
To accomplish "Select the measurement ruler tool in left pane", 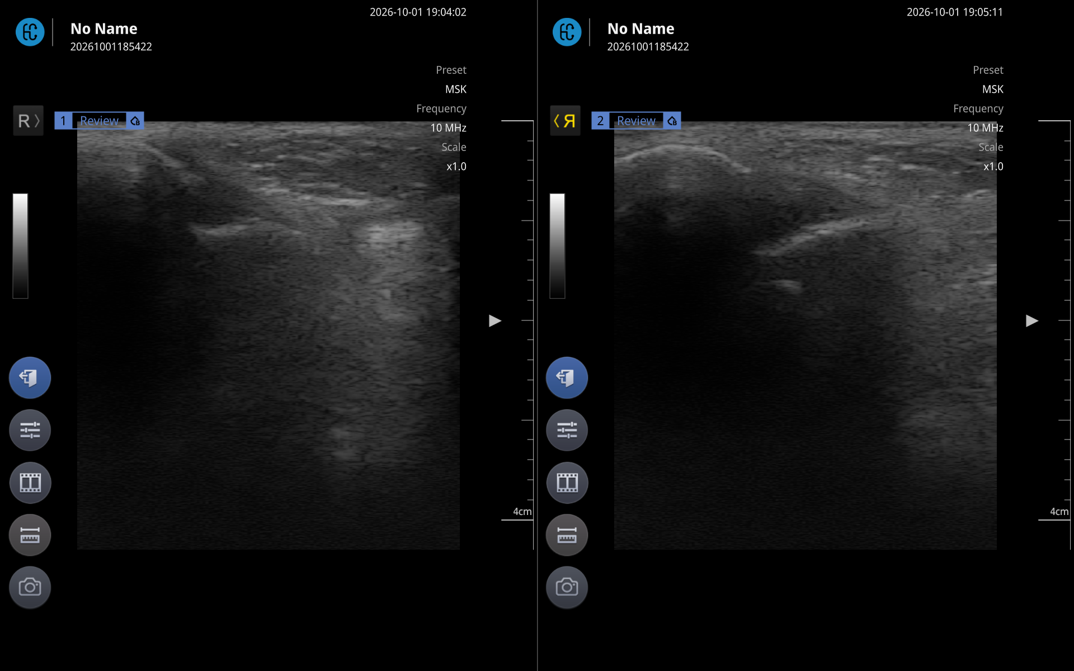I will click(30, 535).
